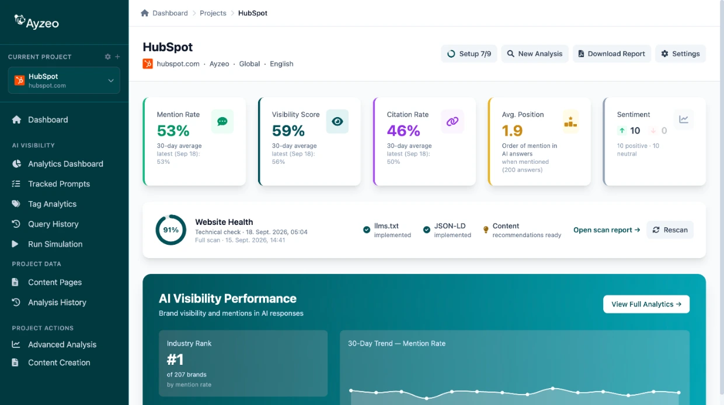Click the Sentiment line chart icon
This screenshot has height=405, width=724.
pos(683,119)
